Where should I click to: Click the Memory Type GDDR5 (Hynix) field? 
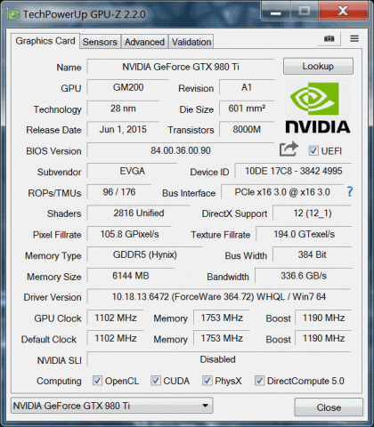tap(145, 254)
